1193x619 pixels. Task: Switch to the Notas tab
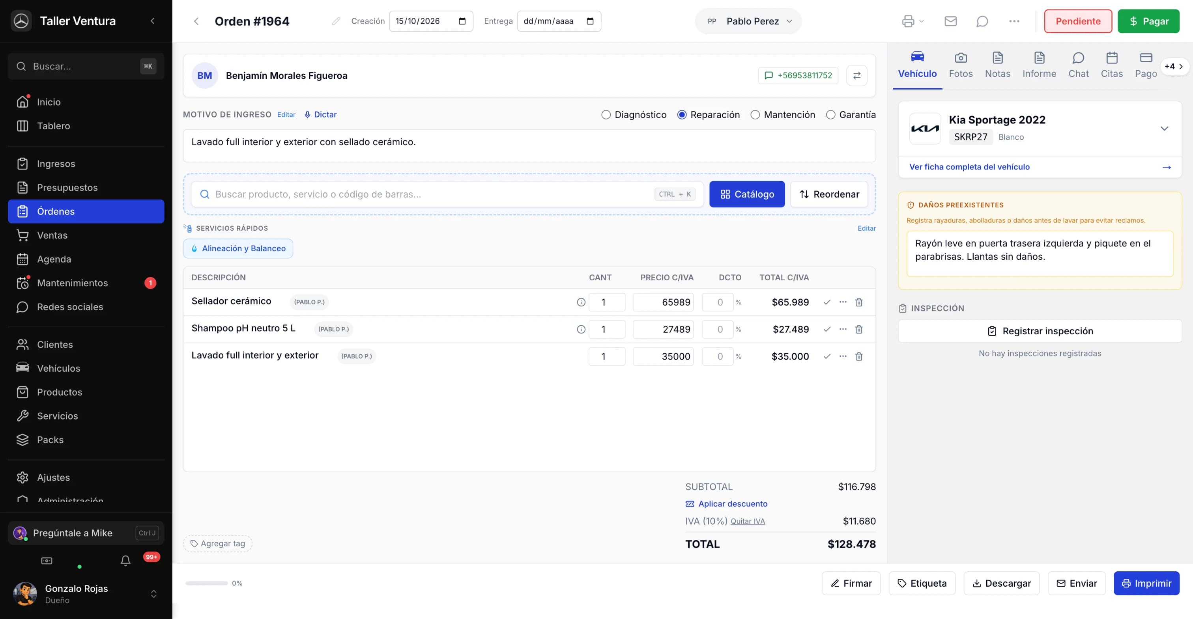point(997,65)
